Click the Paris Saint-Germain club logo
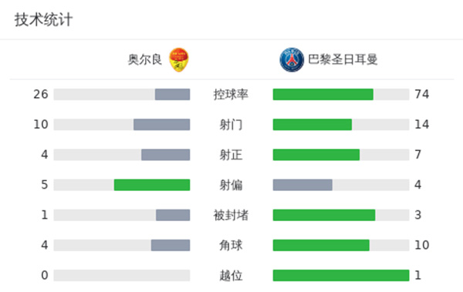The width and height of the screenshot is (463, 292). coord(292,60)
